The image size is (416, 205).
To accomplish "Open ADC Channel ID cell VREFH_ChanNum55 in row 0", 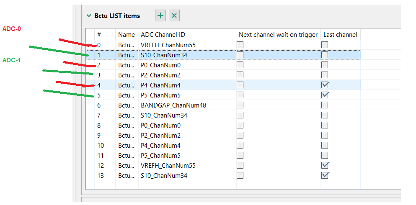I will [x=168, y=45].
